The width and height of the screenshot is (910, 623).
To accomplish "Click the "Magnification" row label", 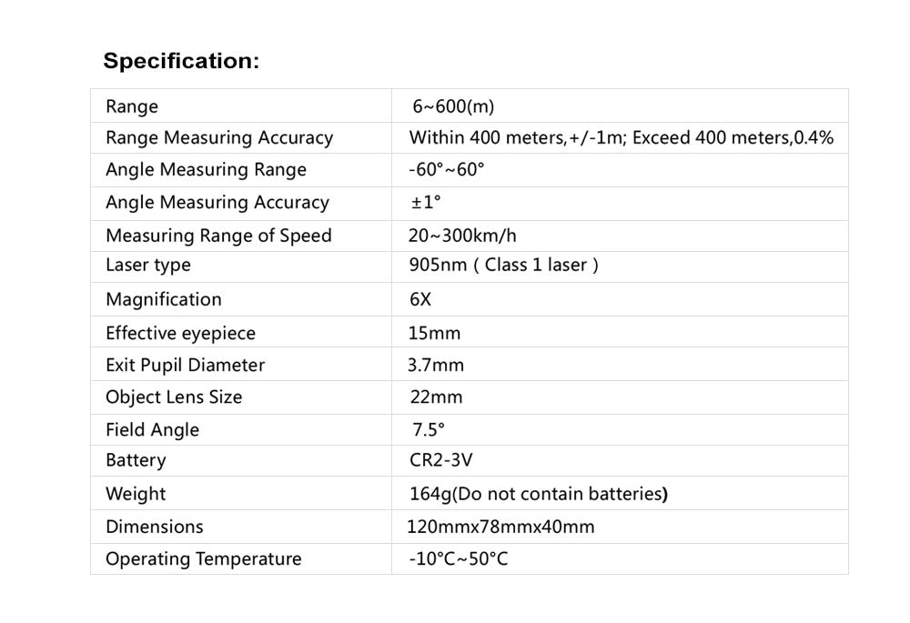I will point(163,299).
